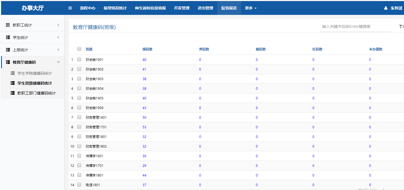Open 学生班级健康码统计 in sidebar
This screenshot has width=404, height=190.
point(34,83)
